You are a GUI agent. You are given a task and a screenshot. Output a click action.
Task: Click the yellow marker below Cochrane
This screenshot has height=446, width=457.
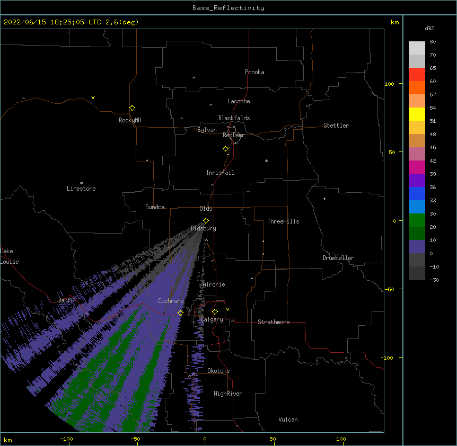tap(180, 313)
